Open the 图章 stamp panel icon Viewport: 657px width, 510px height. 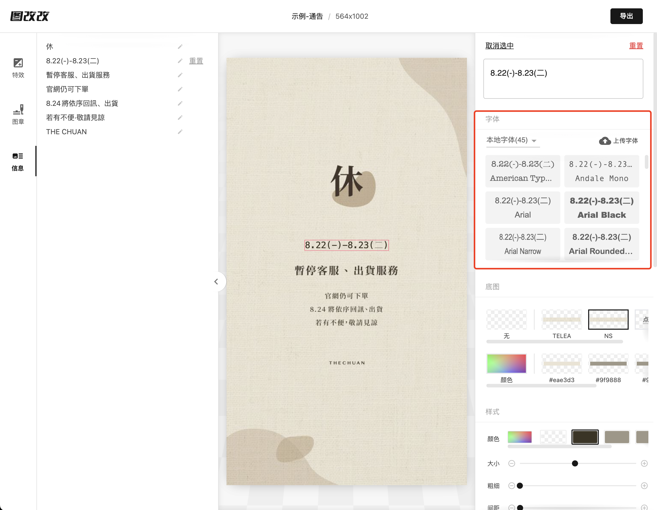click(x=18, y=110)
